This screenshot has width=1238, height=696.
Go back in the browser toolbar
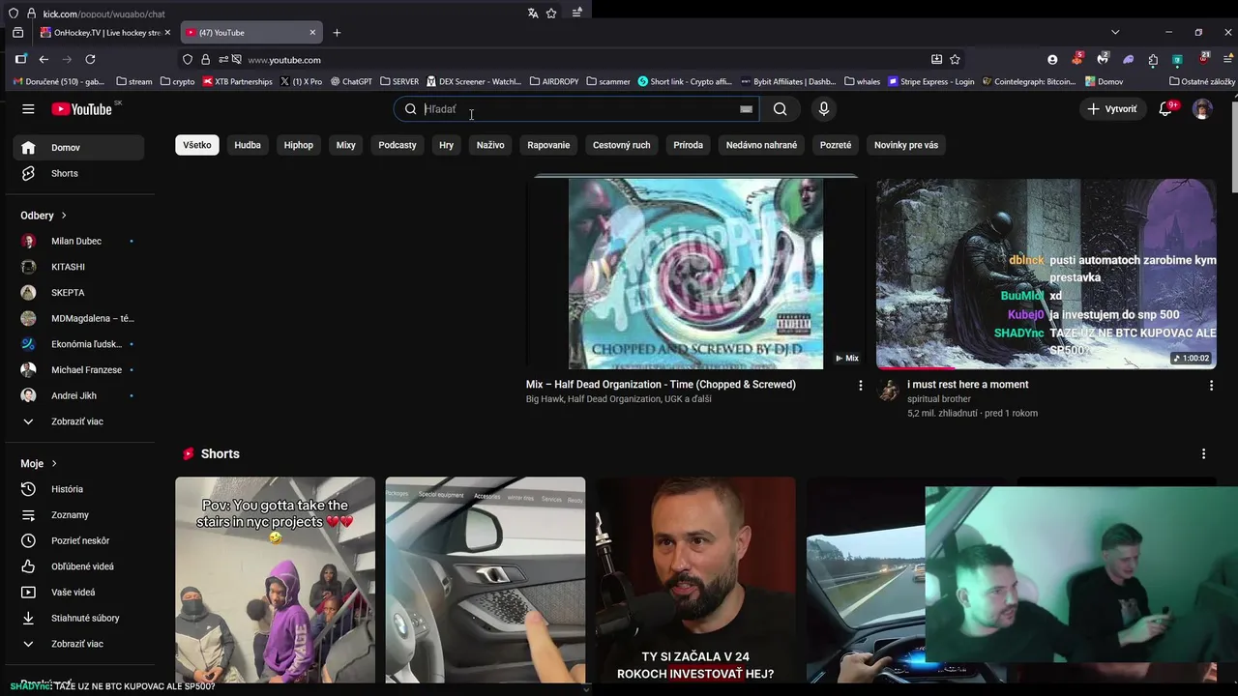44,59
